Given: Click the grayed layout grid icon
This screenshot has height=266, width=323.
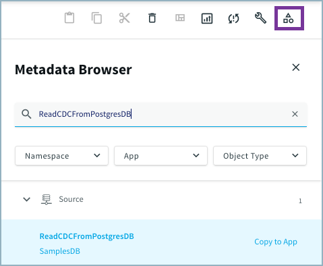Looking at the screenshot, I should [180, 18].
